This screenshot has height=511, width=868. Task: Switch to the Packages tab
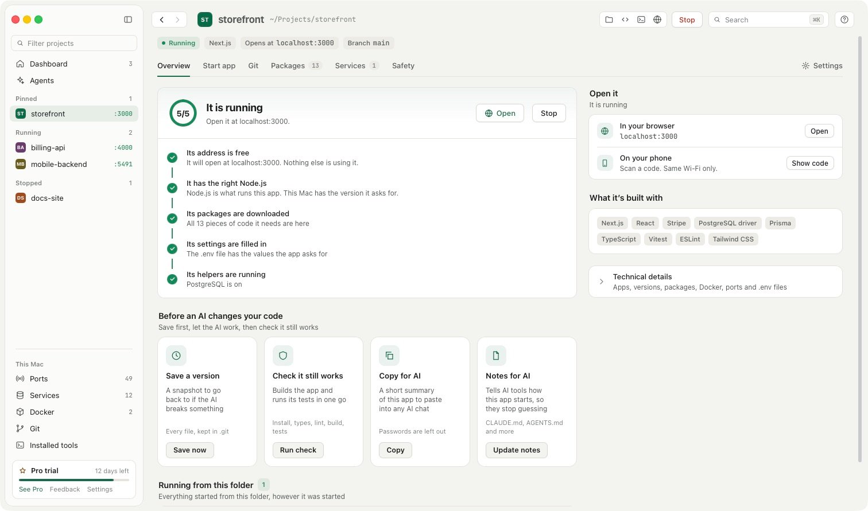(x=296, y=66)
